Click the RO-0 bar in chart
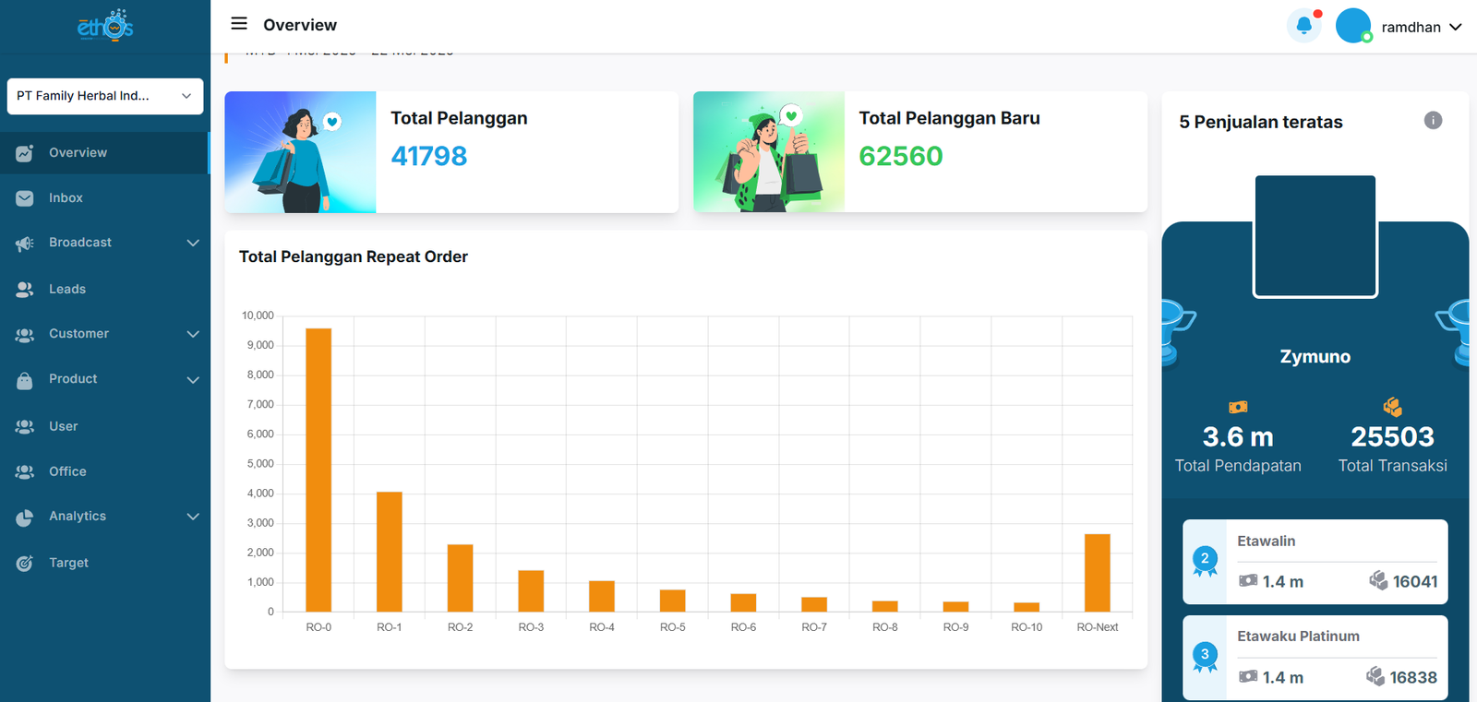This screenshot has width=1477, height=702. coord(318,470)
